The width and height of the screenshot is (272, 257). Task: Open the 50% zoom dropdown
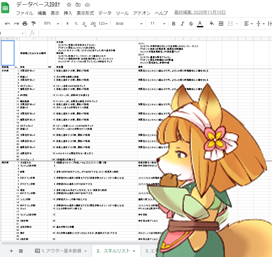click(51, 24)
